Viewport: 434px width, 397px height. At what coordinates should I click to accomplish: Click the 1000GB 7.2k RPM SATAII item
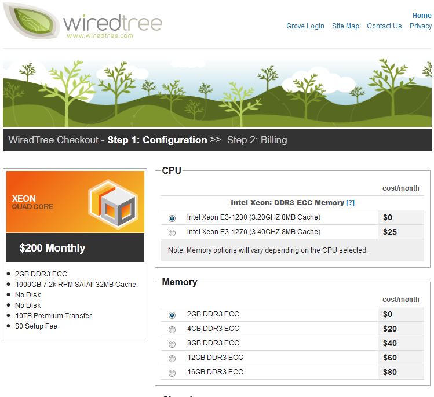pos(75,285)
